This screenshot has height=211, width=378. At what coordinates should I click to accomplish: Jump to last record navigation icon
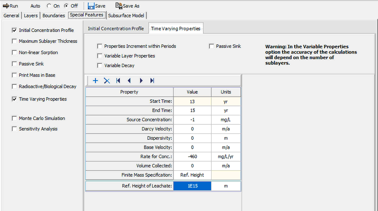[x=152, y=81]
